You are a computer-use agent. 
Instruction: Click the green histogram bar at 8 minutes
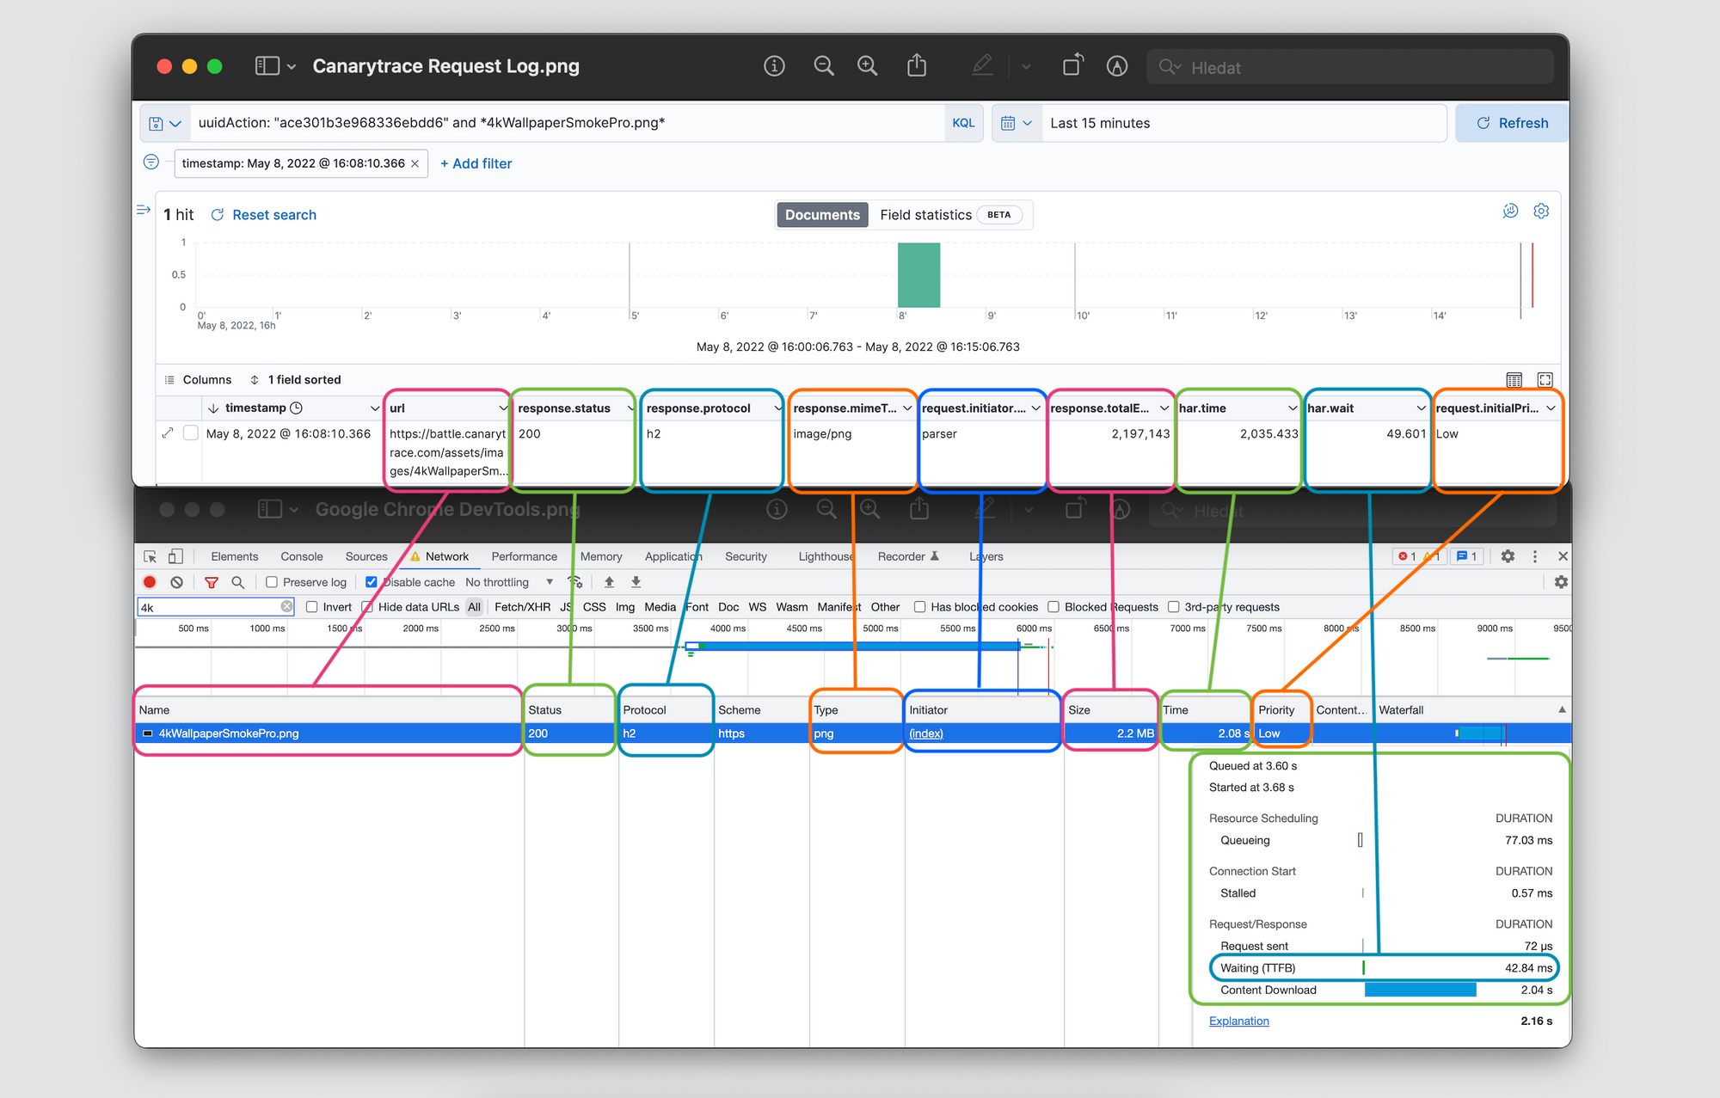point(918,275)
